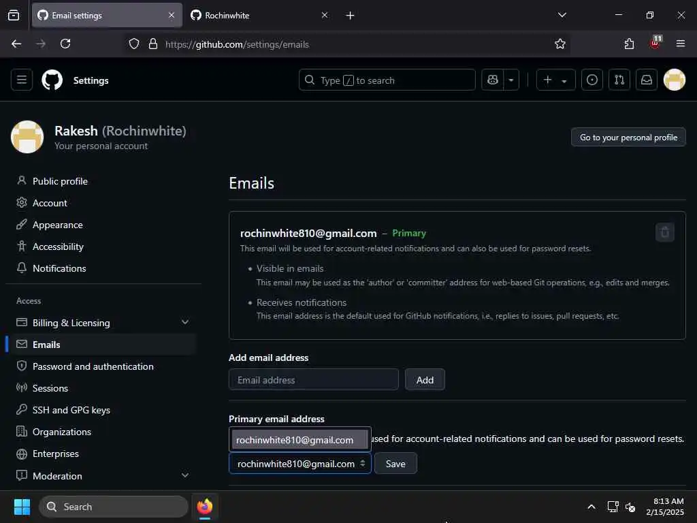Open the Pull requests icon in header
The height and width of the screenshot is (523, 697).
619,80
